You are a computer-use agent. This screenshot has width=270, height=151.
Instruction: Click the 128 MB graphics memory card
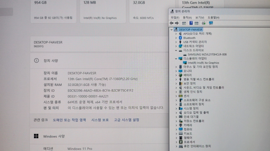tap(103, 11)
